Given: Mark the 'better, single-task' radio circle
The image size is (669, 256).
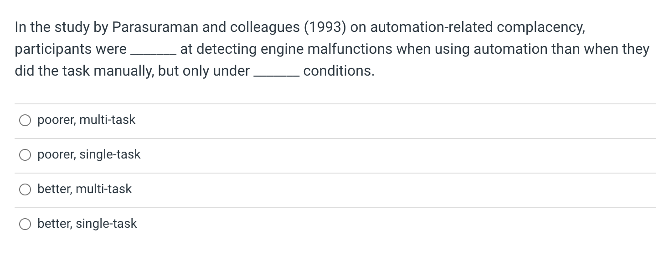Looking at the screenshot, I should (x=25, y=224).
